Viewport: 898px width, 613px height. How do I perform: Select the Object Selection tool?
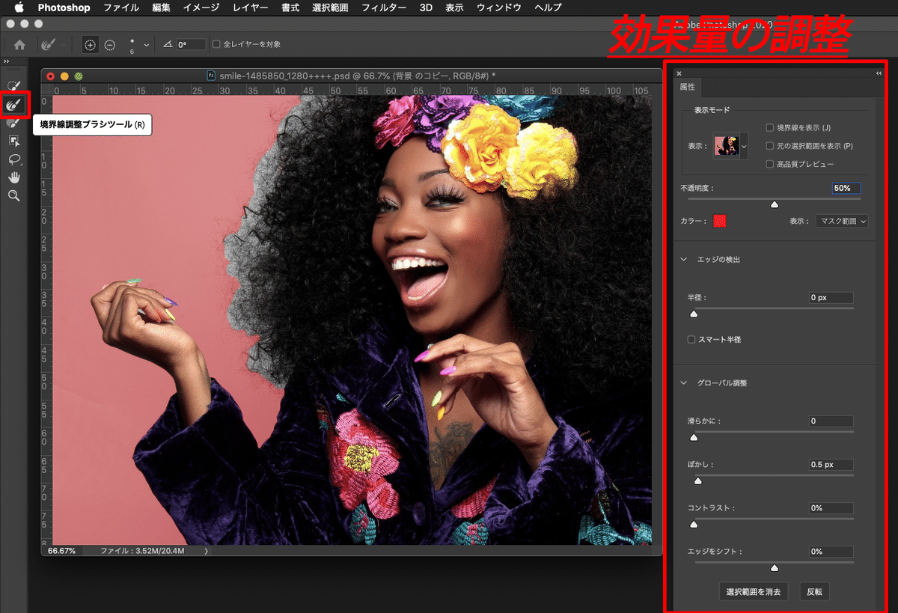[x=13, y=141]
